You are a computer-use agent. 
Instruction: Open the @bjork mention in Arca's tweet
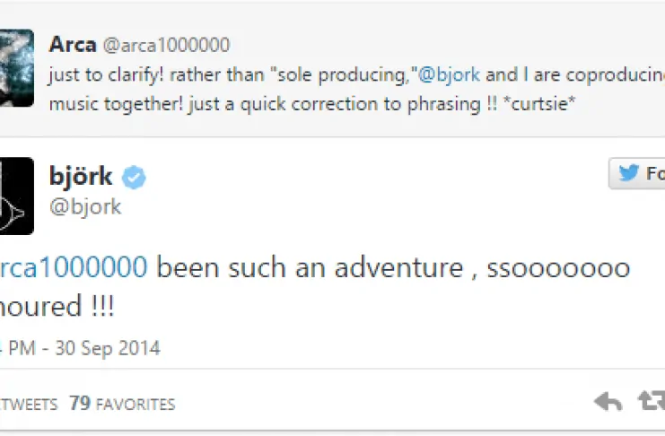450,74
